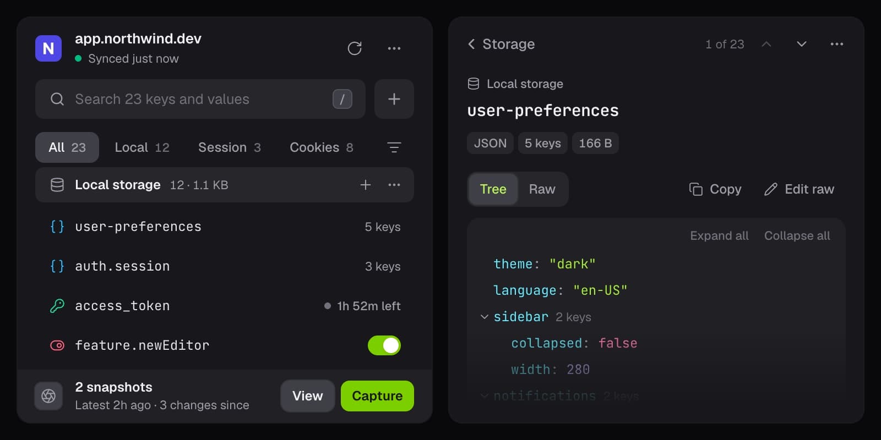The image size is (881, 440).
Task: Click Expand all link
Action: click(x=719, y=235)
